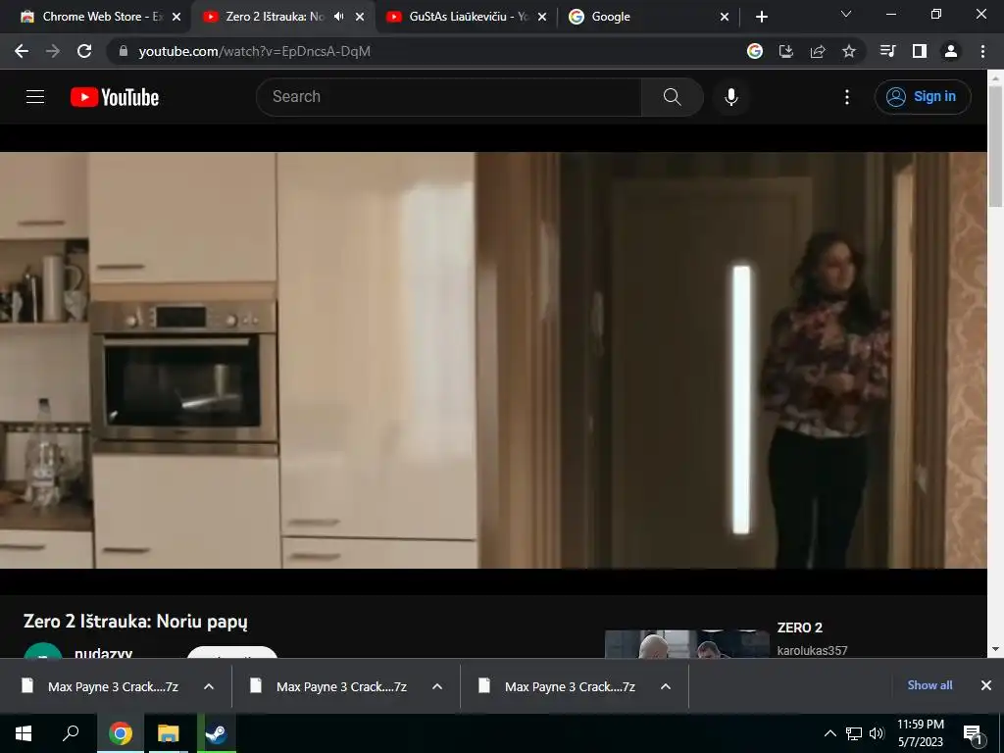Open the tab search dropdown chevron
The width and height of the screenshot is (1004, 753).
click(846, 14)
